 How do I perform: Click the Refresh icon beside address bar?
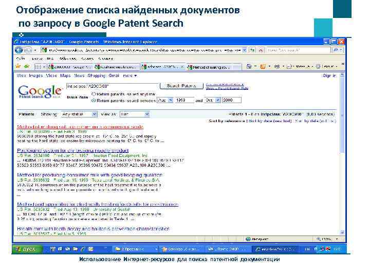(253, 50)
